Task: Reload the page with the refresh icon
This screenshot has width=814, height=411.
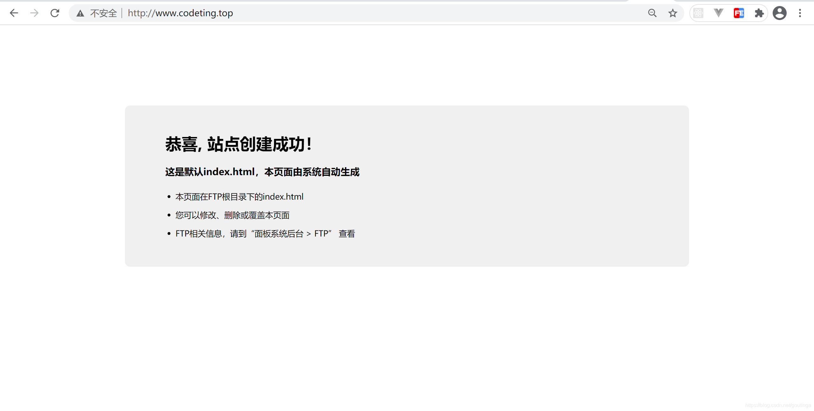Action: coord(55,13)
